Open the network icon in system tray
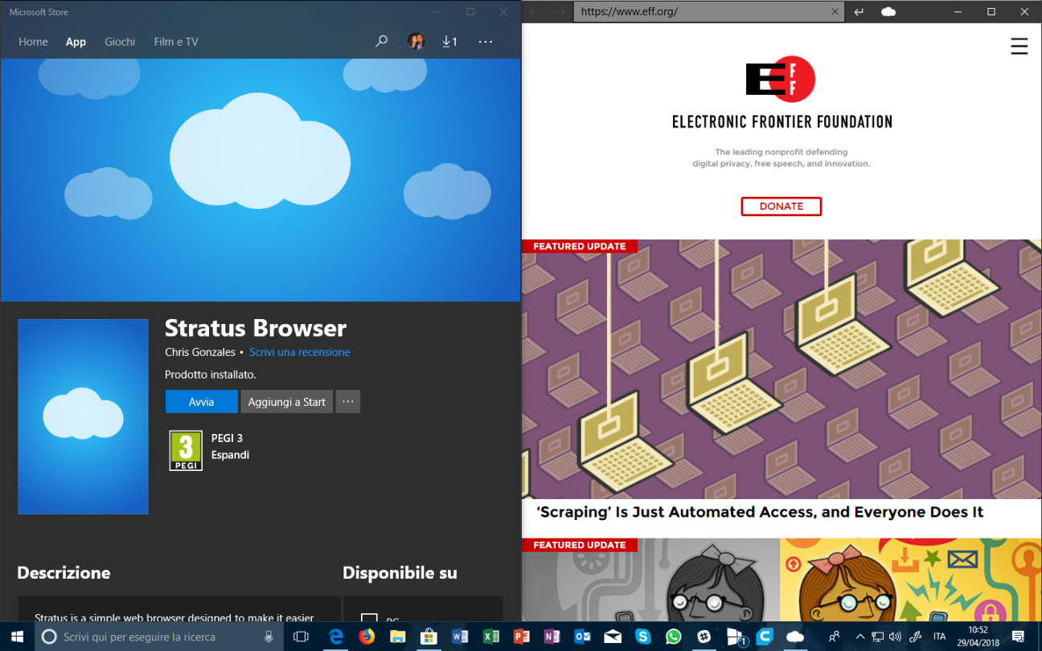 click(878, 637)
